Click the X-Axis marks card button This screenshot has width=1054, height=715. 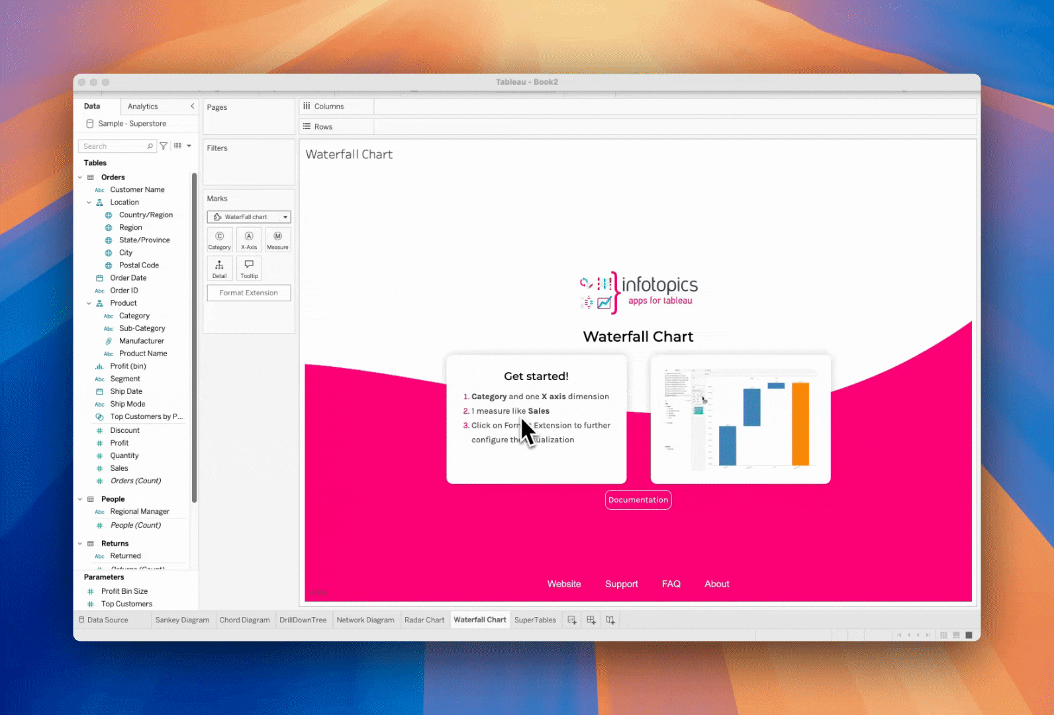[249, 240]
